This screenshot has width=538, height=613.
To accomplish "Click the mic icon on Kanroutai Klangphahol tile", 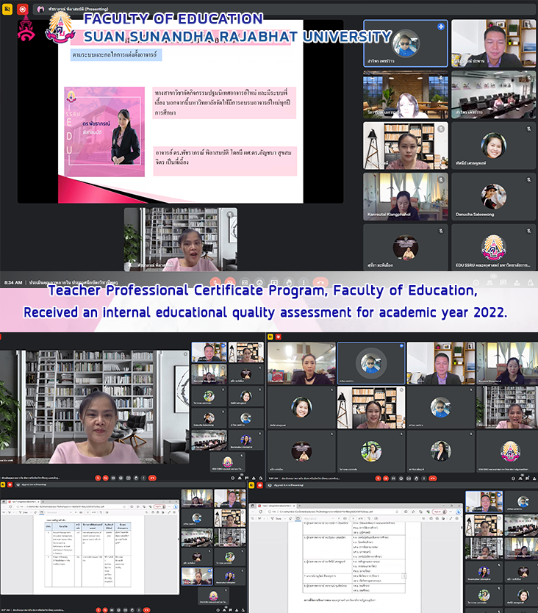I will coord(440,179).
